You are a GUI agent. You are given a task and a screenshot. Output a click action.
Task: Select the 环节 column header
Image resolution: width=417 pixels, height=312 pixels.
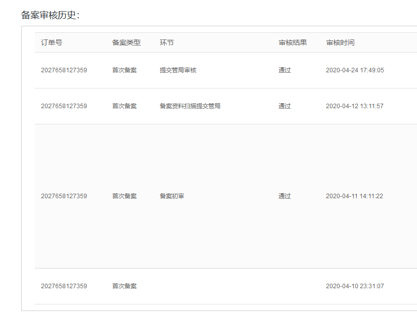tap(166, 42)
